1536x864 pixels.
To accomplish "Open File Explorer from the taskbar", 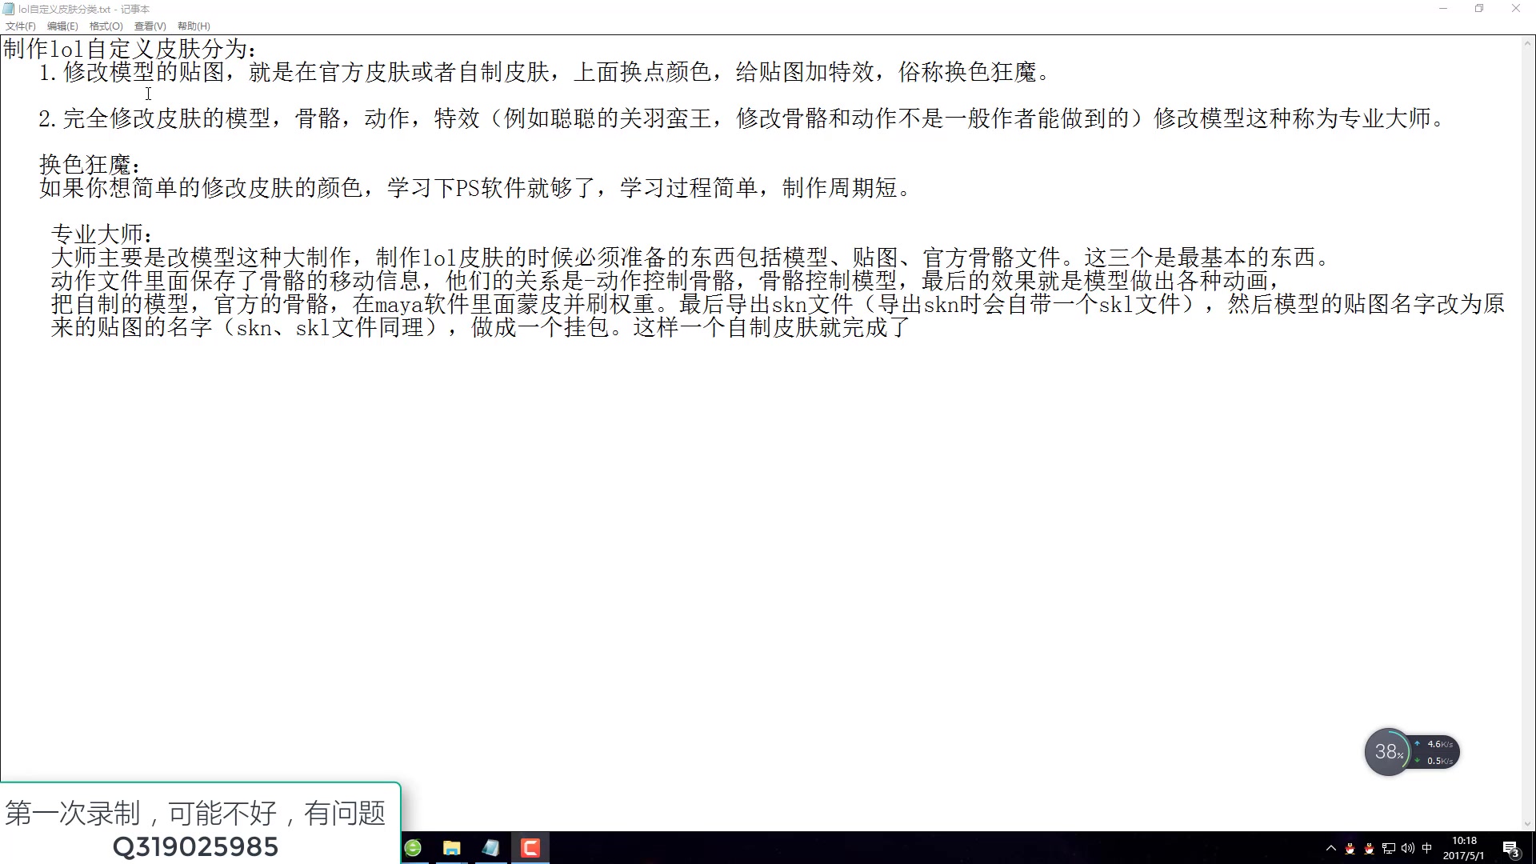I will 451,848.
